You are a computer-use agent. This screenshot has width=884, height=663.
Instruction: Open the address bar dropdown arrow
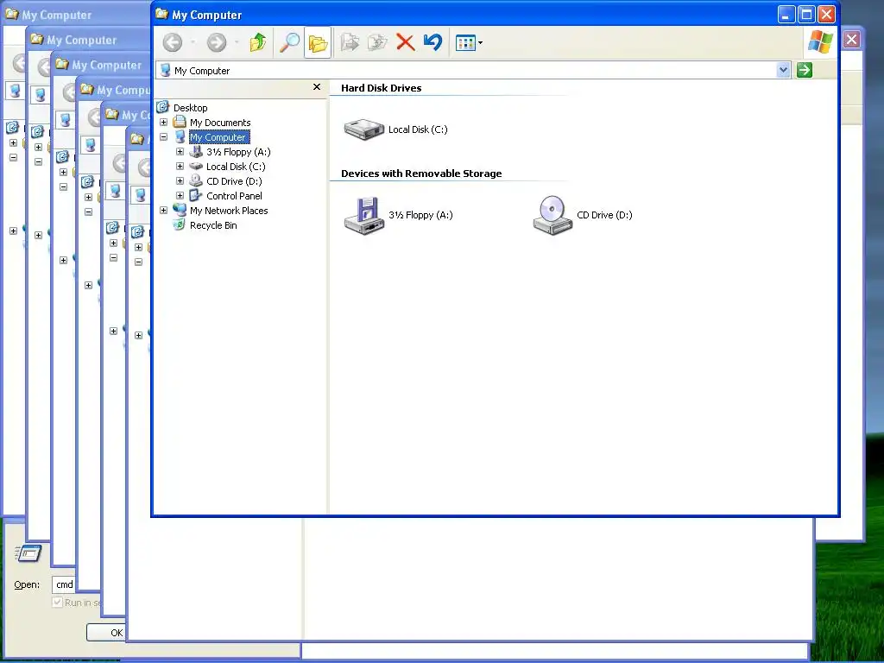[783, 70]
